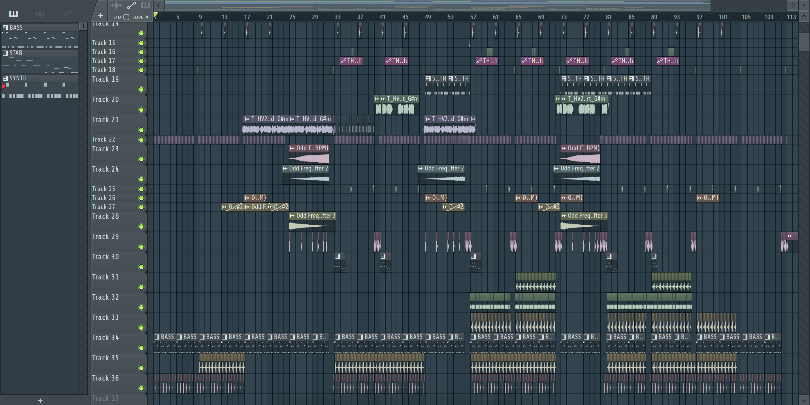Open menu of first O..M) clip on Track 26
Viewport: 810px width, 405px height.
(x=247, y=198)
